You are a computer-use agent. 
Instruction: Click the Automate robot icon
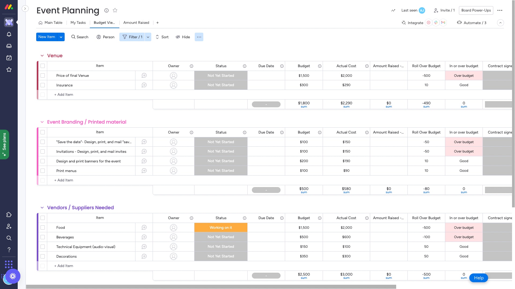459,23
